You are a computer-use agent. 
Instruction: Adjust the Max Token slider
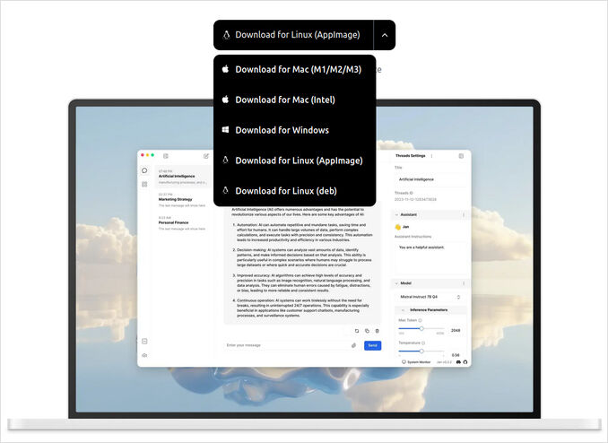click(421, 328)
